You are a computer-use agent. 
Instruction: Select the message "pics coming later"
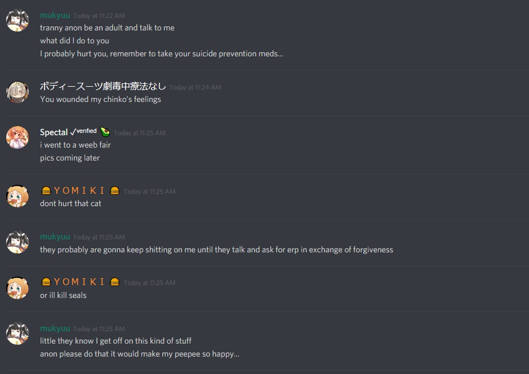70,158
